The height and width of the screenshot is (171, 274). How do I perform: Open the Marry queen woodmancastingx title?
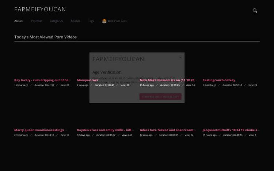click(41, 130)
